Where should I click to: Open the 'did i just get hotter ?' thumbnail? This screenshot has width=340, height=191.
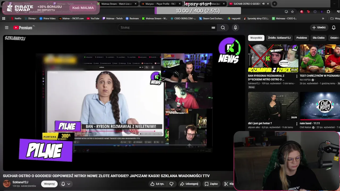coord(273,106)
